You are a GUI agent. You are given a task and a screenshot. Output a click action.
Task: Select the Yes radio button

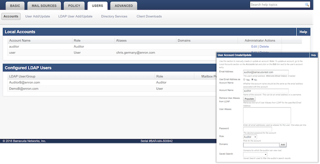(x=244, y=79)
